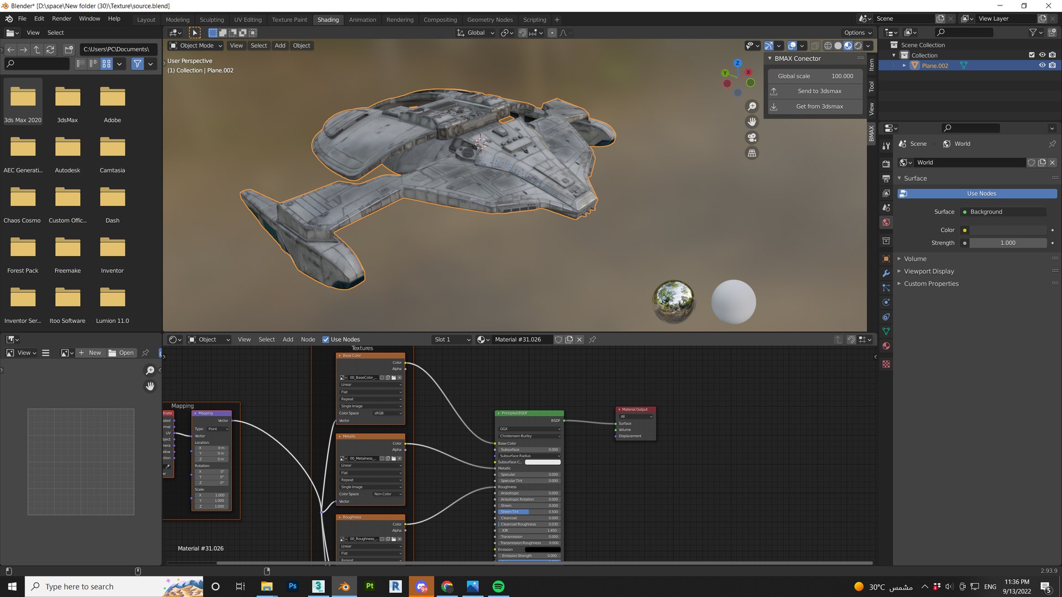
Task: Hide Collection with eye icon in outliner
Action: tap(1042, 55)
